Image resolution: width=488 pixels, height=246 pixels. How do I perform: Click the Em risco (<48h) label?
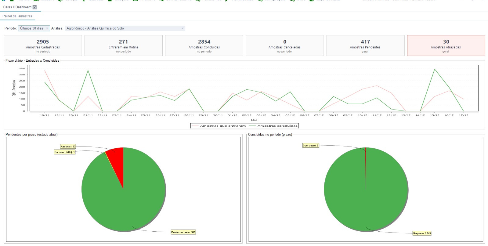point(64,152)
